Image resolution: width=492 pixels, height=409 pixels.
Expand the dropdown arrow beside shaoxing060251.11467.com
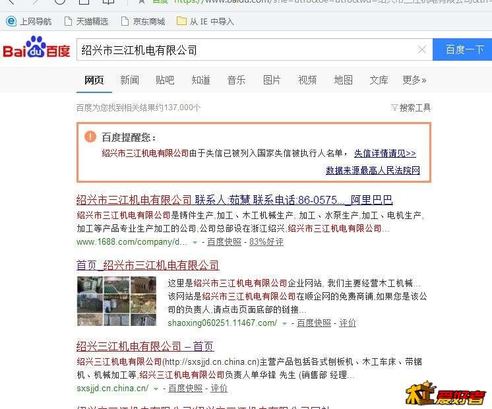click(285, 323)
